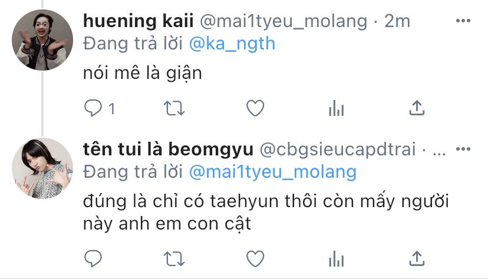Open more options on huening kaii's tweet
Screen dimensions: 488x279
click(x=464, y=22)
